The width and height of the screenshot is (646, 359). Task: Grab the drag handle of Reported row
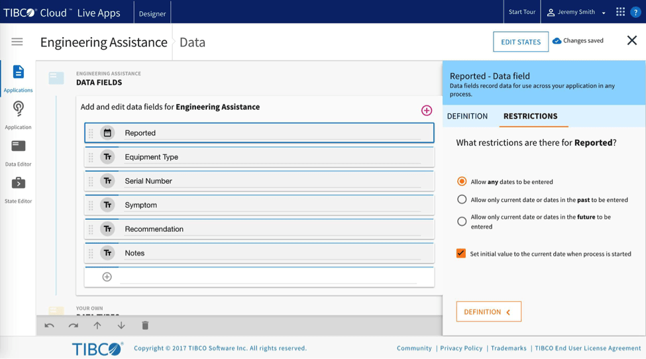click(91, 133)
